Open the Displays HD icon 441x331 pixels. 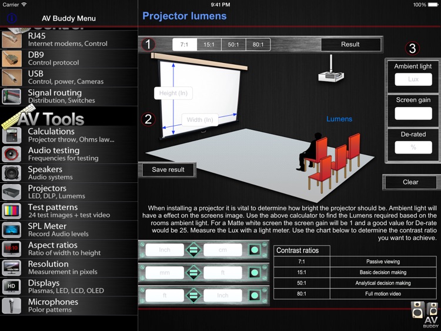click(12, 286)
